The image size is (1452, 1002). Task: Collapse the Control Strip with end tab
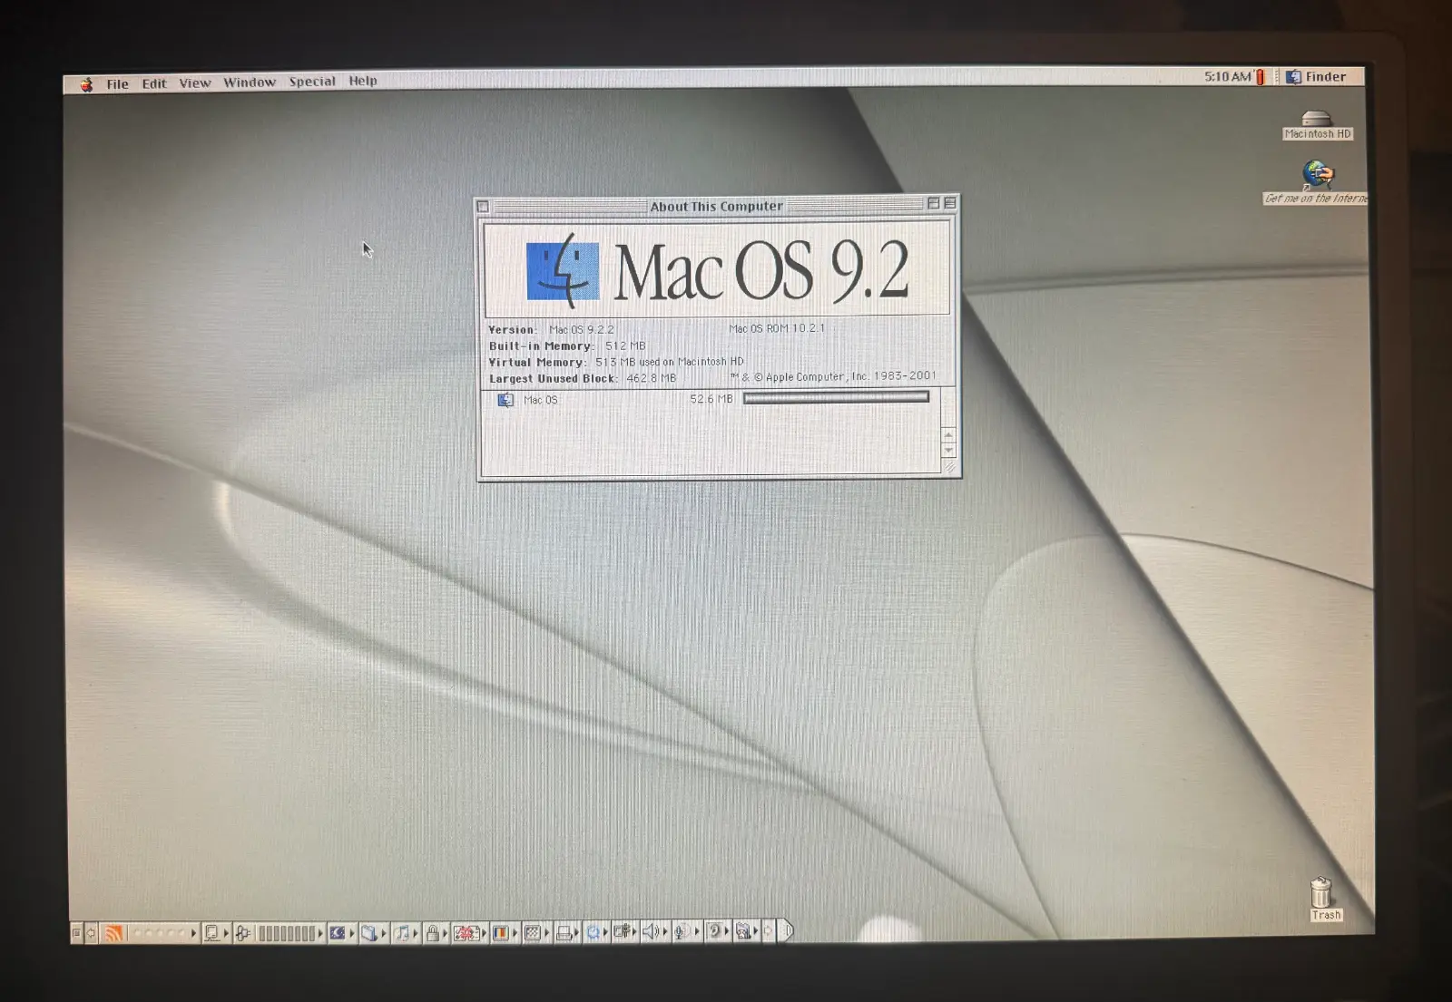tap(787, 930)
